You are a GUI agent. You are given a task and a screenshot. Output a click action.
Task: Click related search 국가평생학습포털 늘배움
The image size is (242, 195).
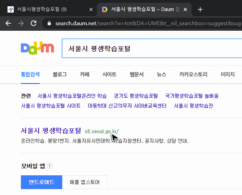pyautogui.click(x=192, y=96)
